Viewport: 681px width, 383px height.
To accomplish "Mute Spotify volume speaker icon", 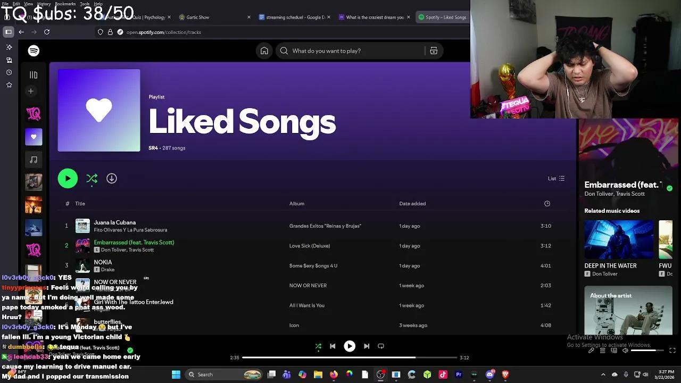I will (x=625, y=351).
